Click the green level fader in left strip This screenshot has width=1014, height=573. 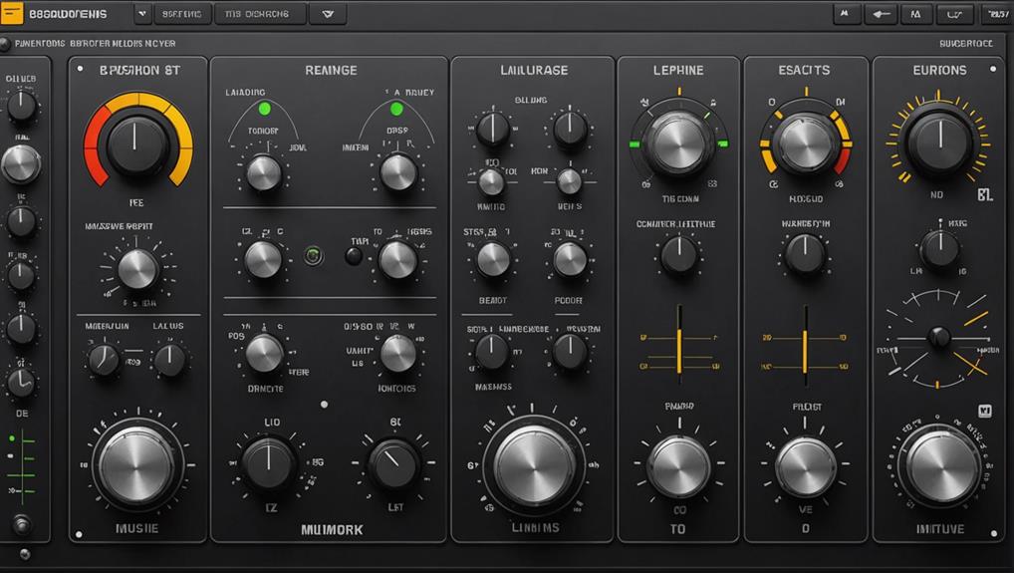22,467
